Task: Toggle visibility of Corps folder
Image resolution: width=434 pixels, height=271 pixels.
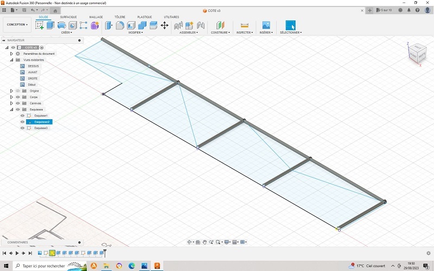Action: click(x=17, y=97)
